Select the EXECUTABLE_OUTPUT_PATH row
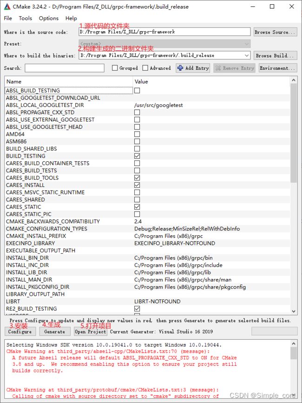Screen dimensions: 302x403 click(x=147, y=251)
